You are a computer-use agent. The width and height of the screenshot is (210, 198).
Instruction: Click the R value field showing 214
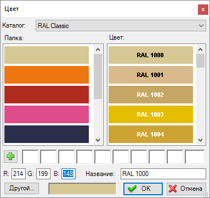click(19, 174)
